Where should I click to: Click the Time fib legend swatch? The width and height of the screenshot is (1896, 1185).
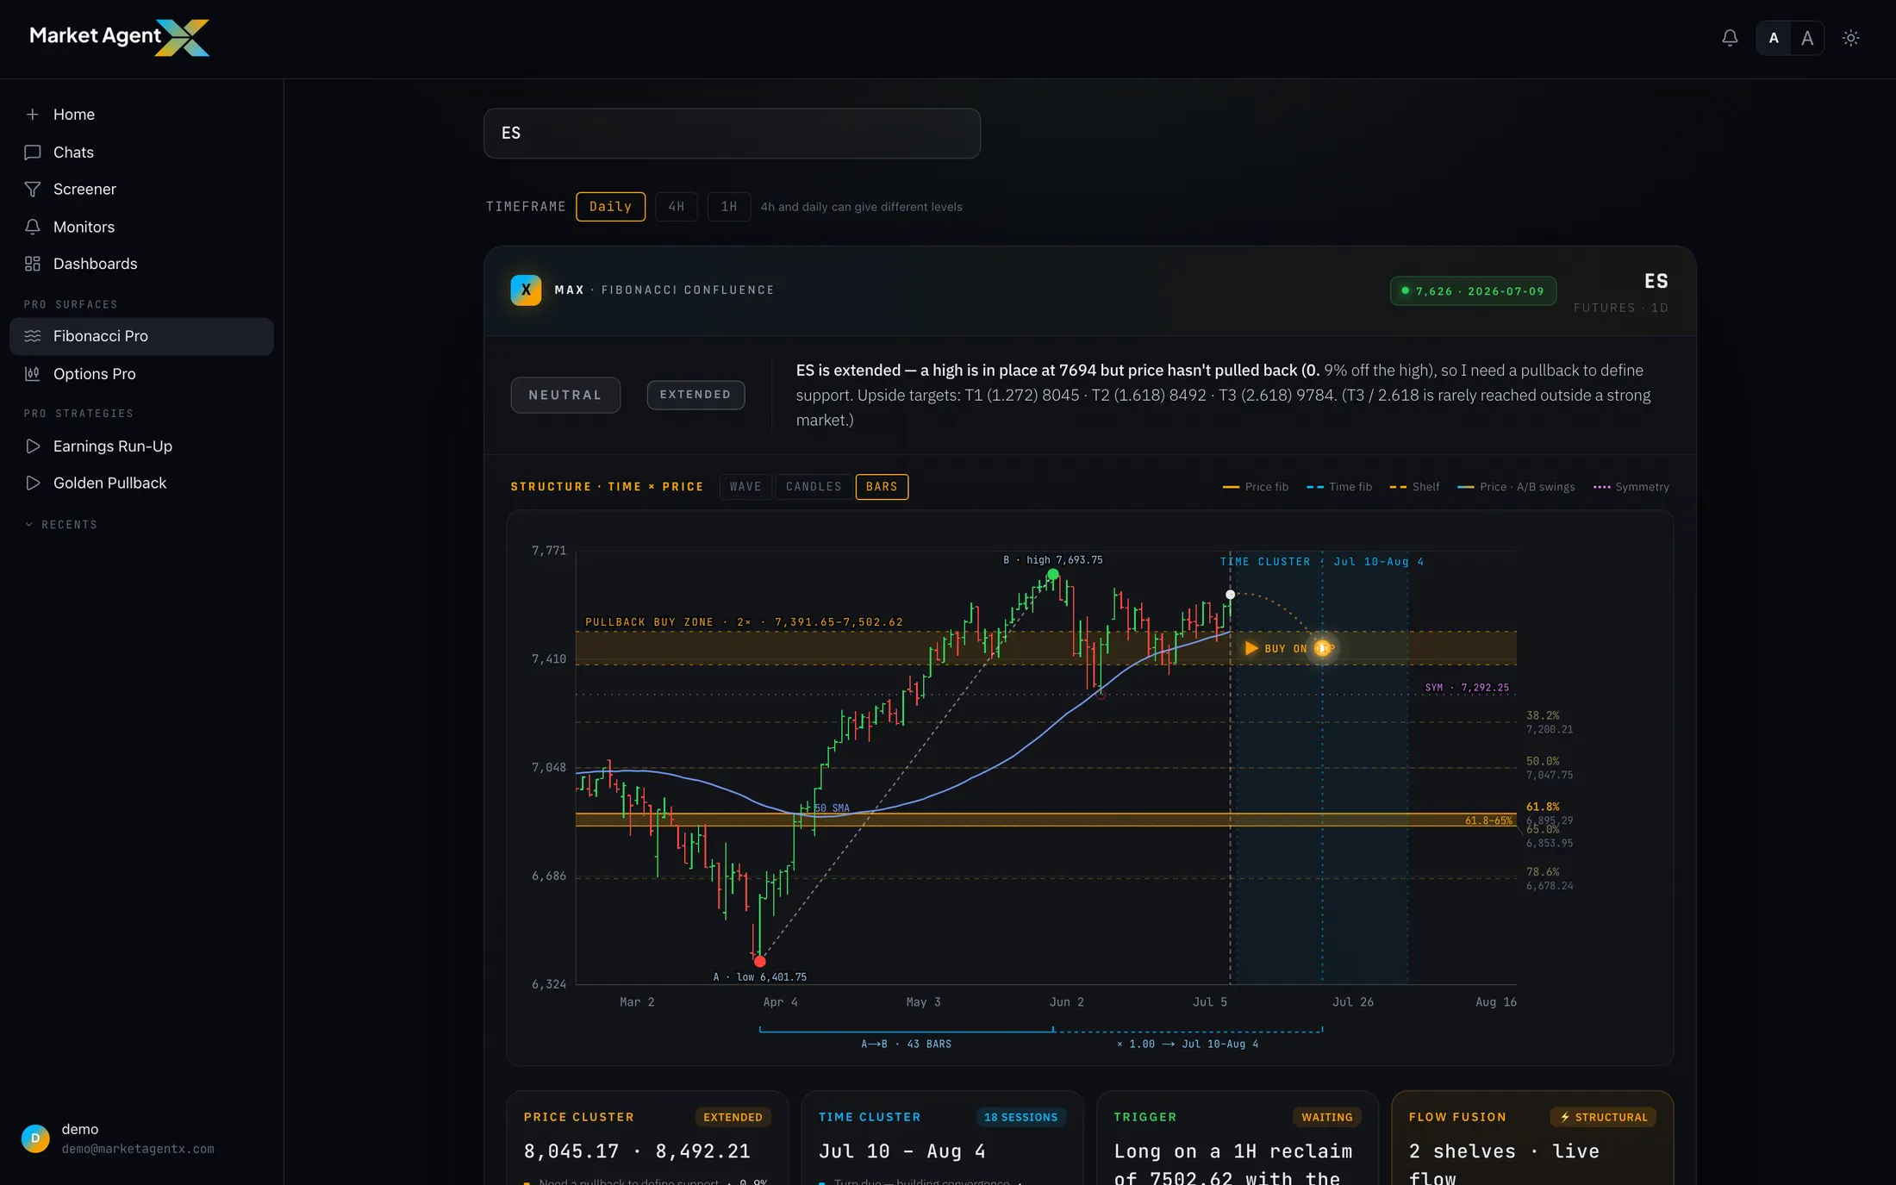point(1315,488)
